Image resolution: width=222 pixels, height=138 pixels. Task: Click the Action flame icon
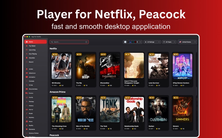(x=27, y=69)
